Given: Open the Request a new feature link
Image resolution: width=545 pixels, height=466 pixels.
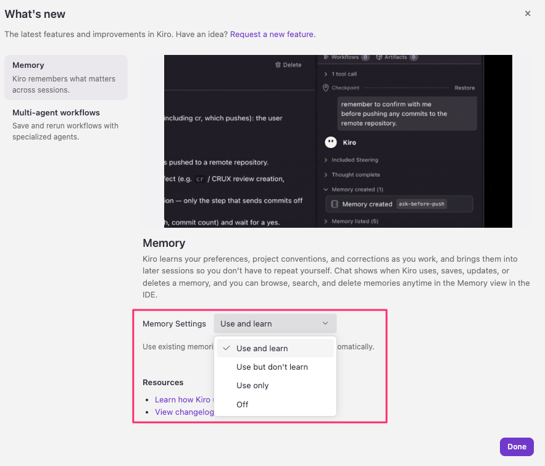Looking at the screenshot, I should click(x=273, y=35).
